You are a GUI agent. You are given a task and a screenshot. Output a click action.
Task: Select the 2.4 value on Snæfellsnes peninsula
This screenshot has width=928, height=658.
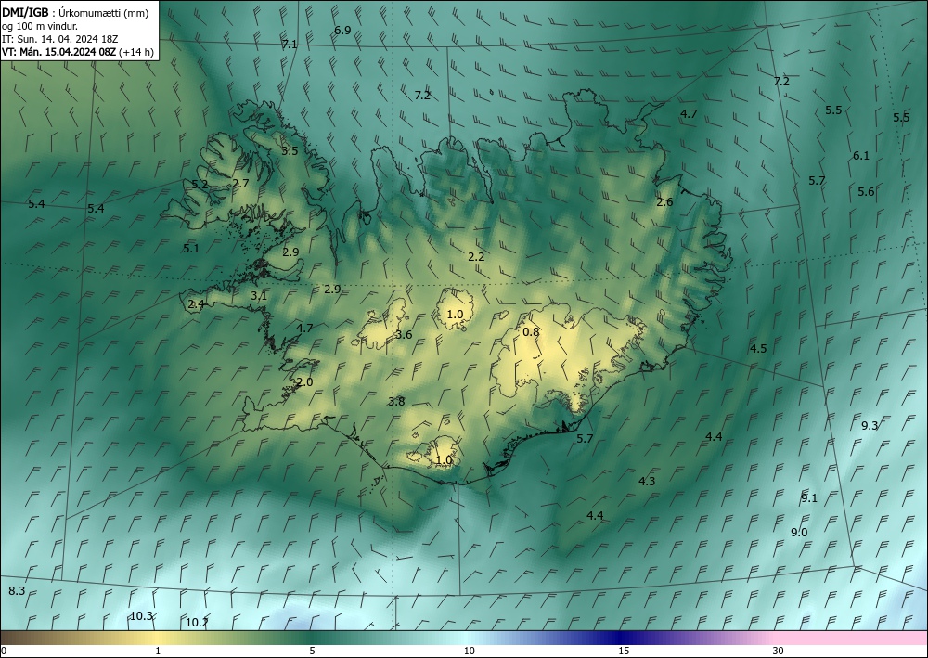(196, 304)
